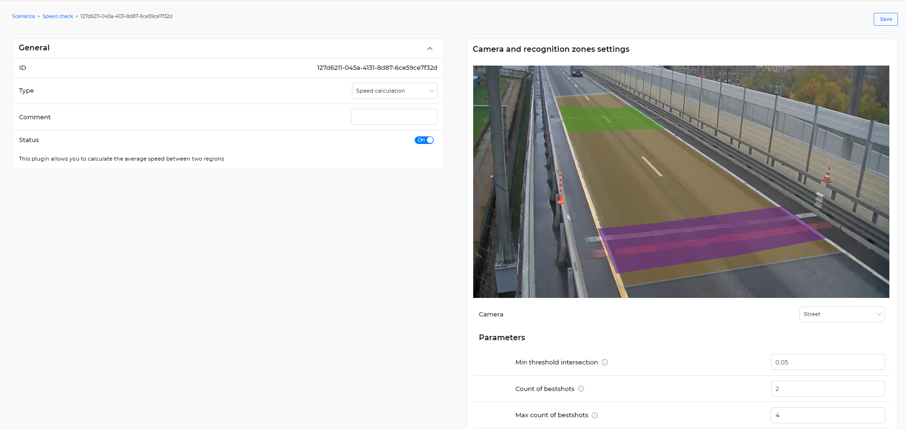Open the Scenarios breadcrumb link

pos(24,16)
